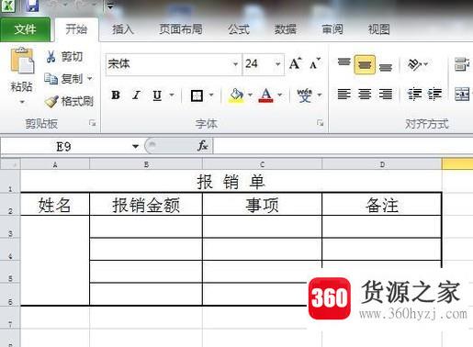Switch to Page Layout (页面布局) tab

(x=181, y=29)
